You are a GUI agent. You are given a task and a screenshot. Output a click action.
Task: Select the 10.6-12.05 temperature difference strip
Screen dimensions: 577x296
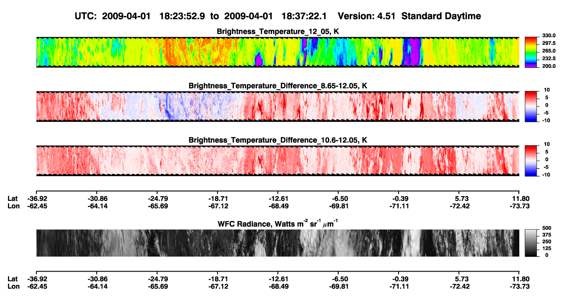pyautogui.click(x=277, y=161)
